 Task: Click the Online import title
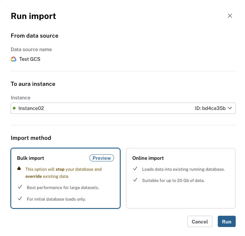(x=148, y=158)
